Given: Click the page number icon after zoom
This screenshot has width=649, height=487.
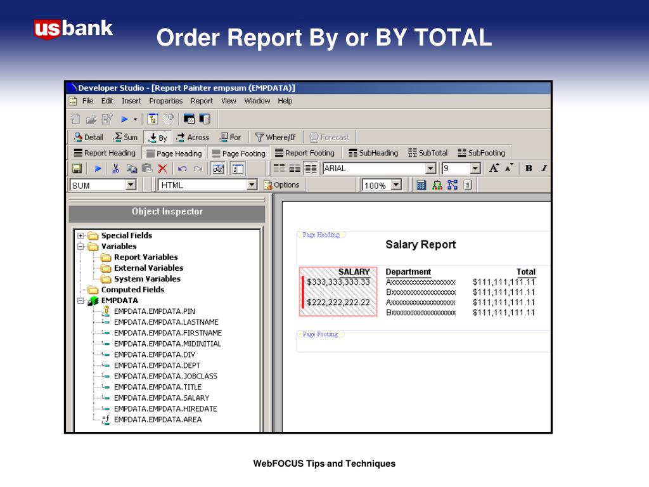Looking at the screenshot, I should [468, 185].
